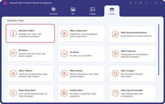Open the Video Merger title
This screenshot has height=104, width=165.
point(76,71)
